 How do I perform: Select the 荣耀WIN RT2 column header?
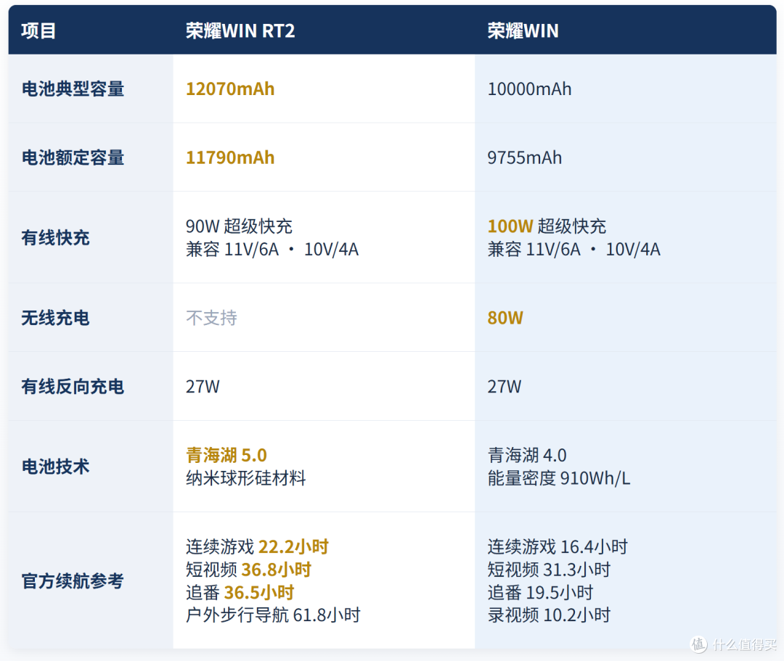pos(240,31)
